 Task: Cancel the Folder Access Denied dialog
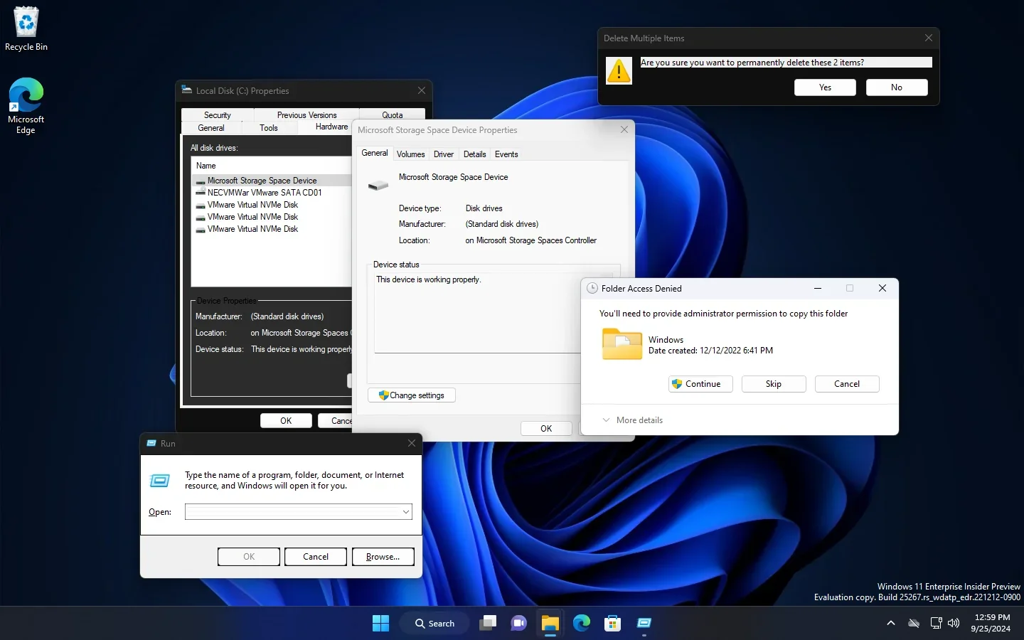point(847,384)
